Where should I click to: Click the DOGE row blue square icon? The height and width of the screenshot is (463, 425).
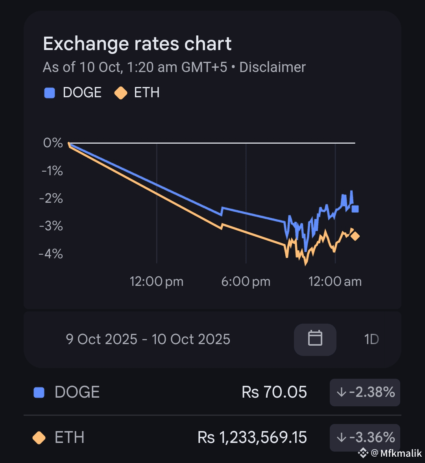39,392
